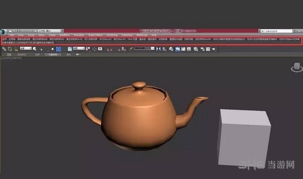Open the Named Selection Sets dropdown

(x=144, y=48)
